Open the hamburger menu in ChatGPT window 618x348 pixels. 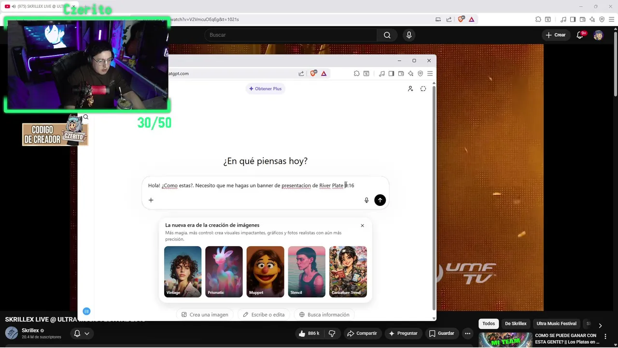(x=430, y=73)
